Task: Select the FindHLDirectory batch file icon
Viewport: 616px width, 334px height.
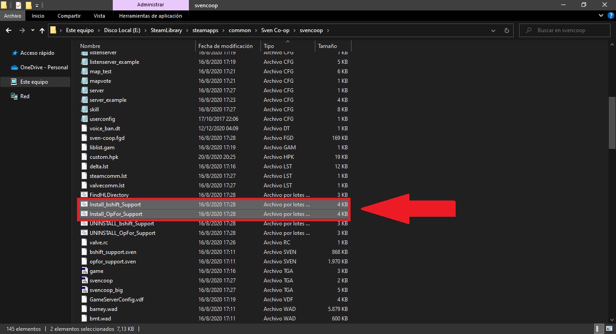Action: 84,195
